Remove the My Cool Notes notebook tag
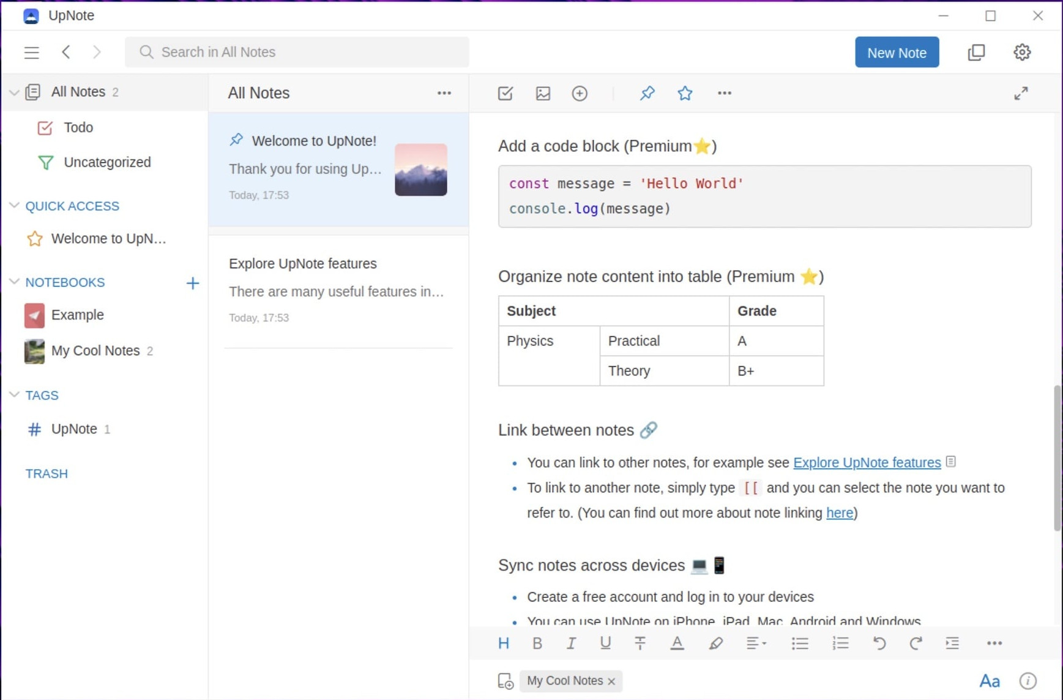 coord(611,682)
